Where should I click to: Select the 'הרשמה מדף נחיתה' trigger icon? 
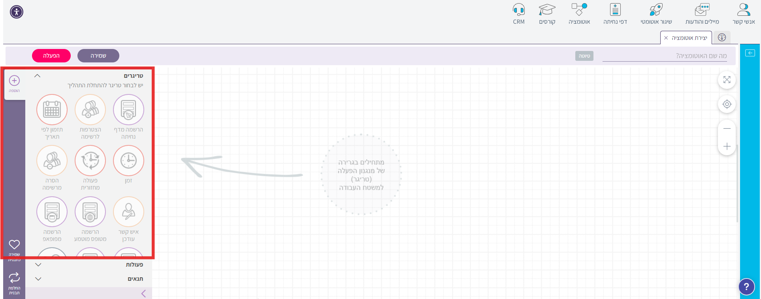(x=128, y=110)
